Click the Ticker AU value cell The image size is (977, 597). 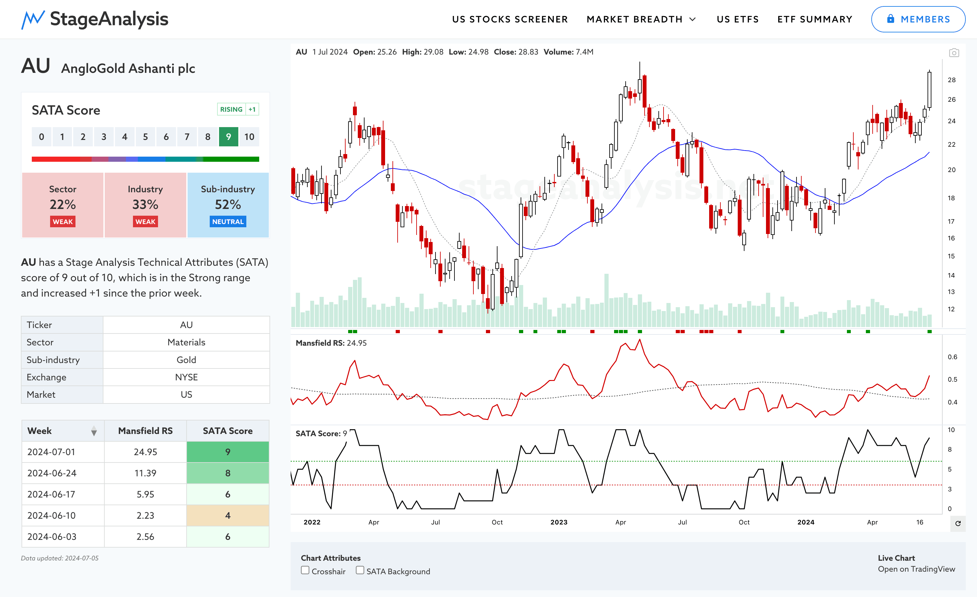[186, 325]
